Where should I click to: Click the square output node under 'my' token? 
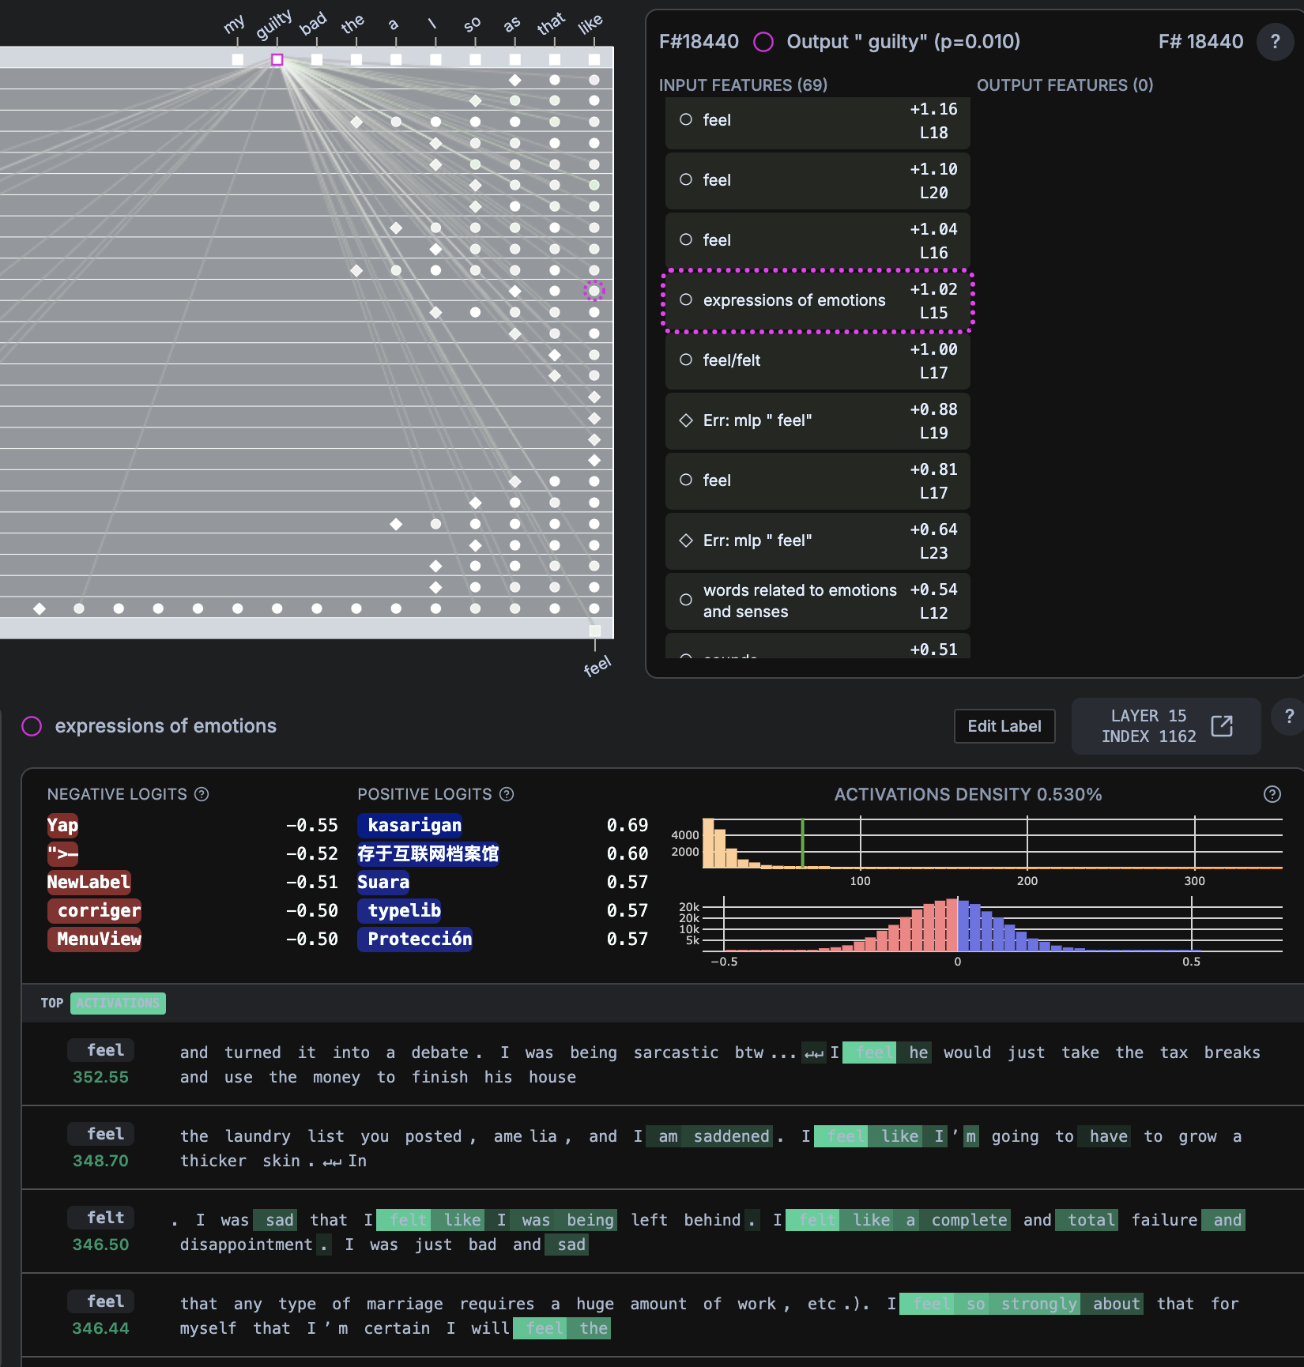[238, 59]
